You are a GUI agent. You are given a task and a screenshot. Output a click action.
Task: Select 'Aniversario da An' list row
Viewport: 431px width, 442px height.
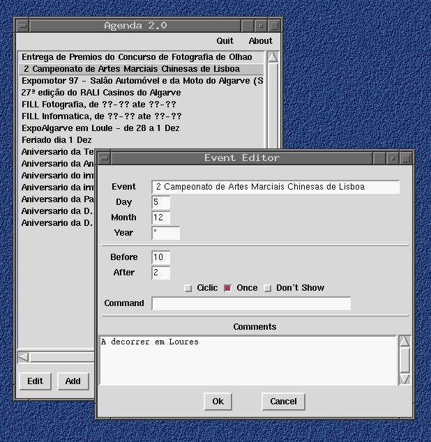pyautogui.click(x=57, y=164)
